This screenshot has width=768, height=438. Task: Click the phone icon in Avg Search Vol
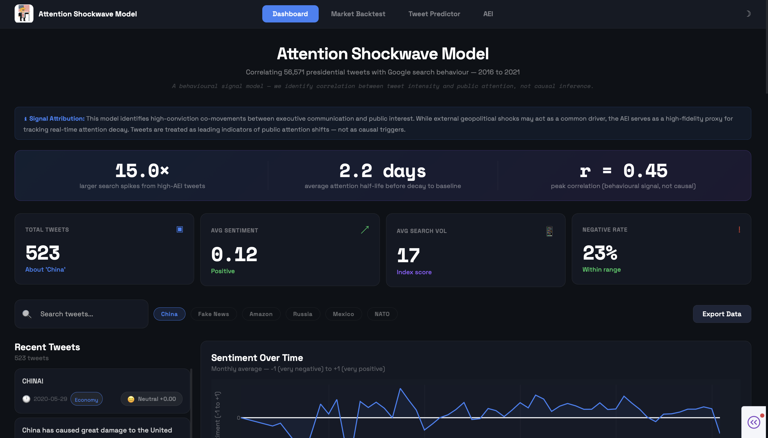[x=549, y=231]
